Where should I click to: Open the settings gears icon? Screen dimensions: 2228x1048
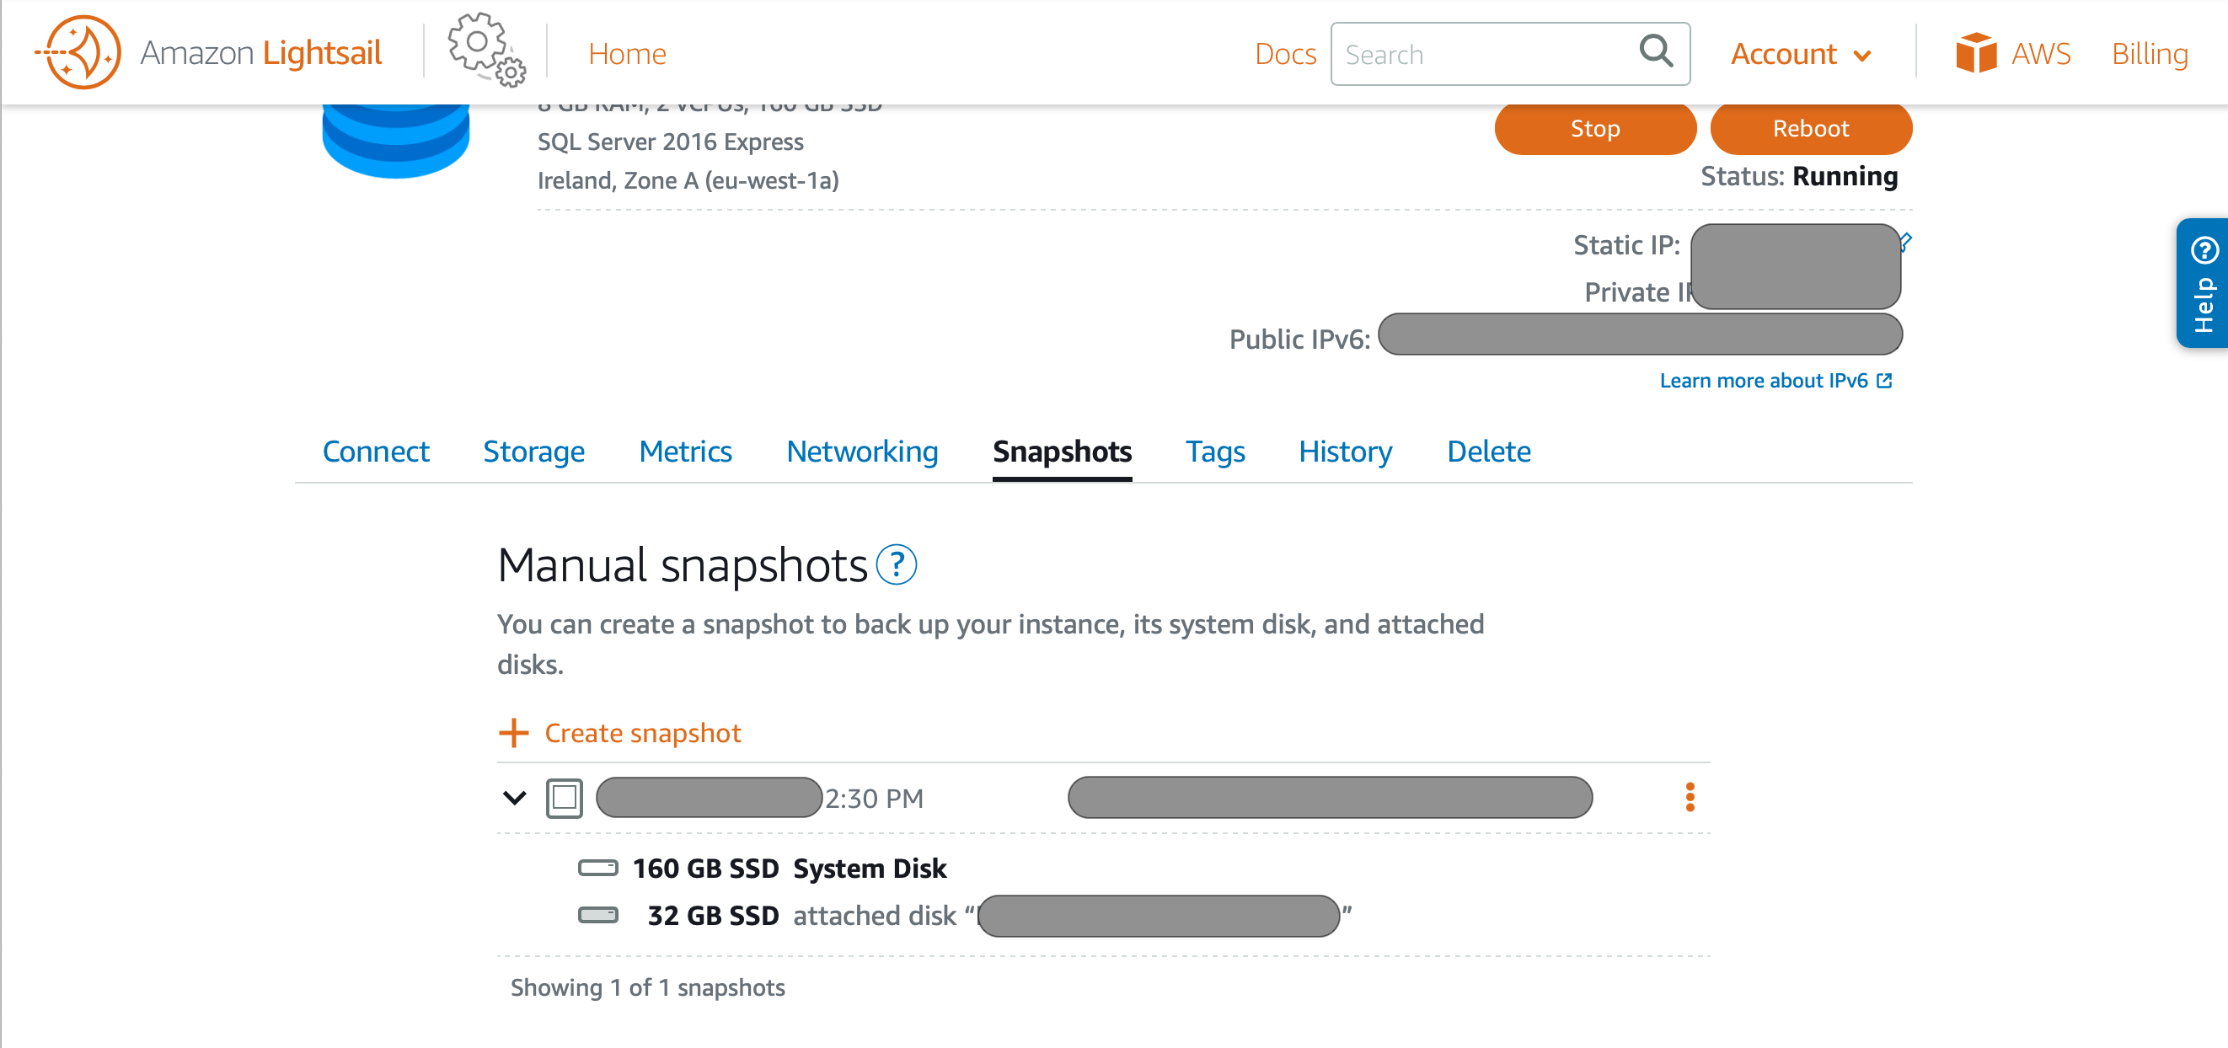(x=486, y=51)
